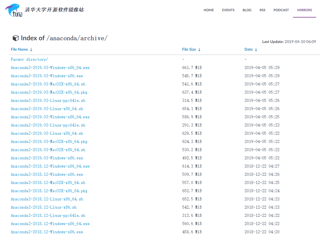
Task: Click the 清华大学开源软件镜像站 site title
Action: (x=54, y=10)
